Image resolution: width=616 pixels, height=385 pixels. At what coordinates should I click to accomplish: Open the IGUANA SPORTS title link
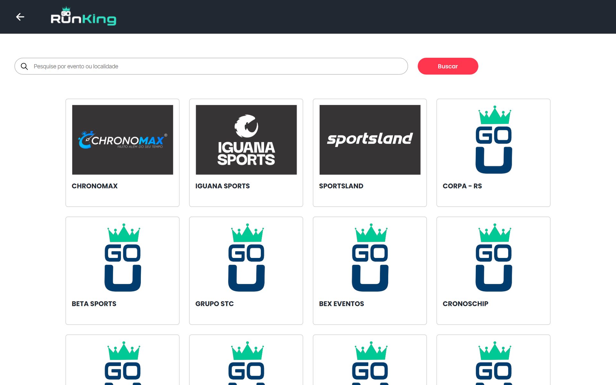point(222,186)
